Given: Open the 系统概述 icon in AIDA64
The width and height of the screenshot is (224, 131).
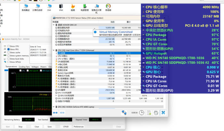Looking at the screenshot, I should [x=26, y=7].
